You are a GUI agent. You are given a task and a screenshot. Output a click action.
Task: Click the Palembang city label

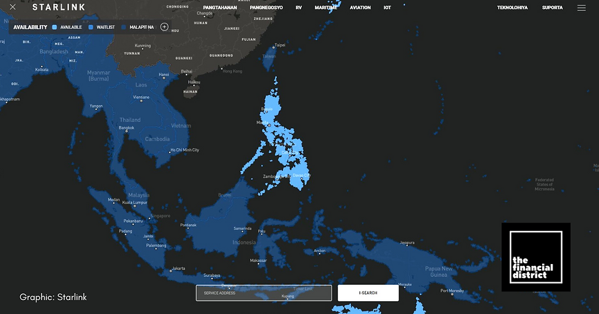(156, 245)
